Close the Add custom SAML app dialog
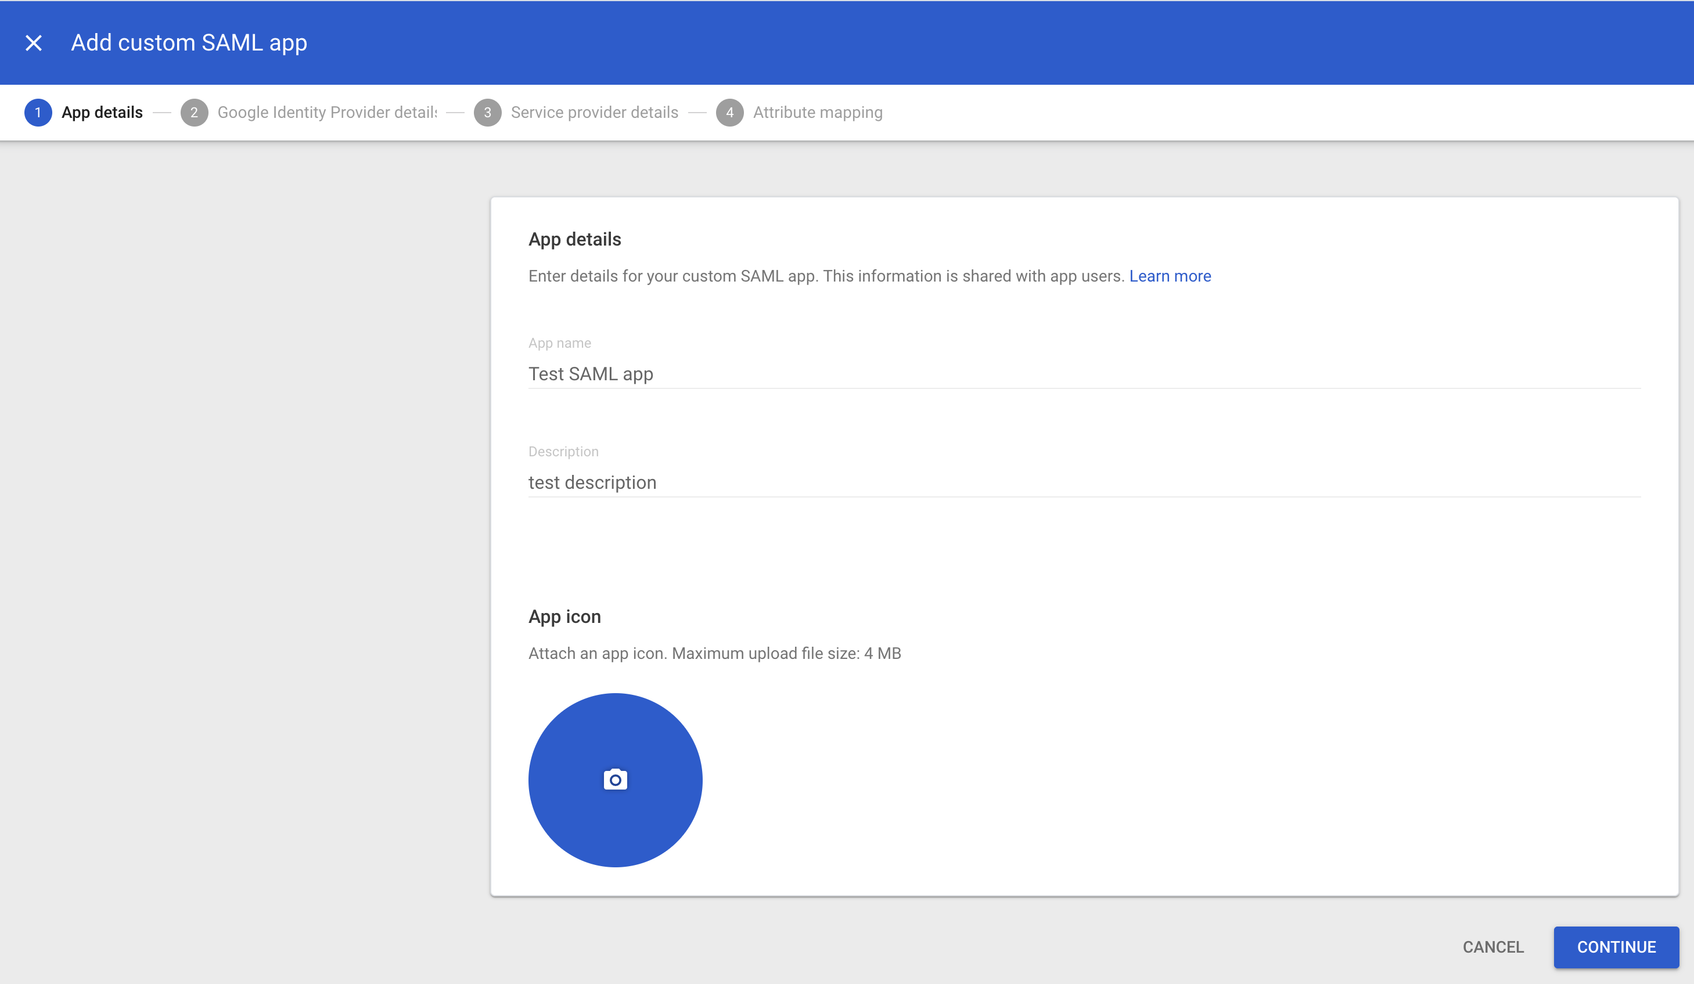The image size is (1694, 984). point(34,43)
